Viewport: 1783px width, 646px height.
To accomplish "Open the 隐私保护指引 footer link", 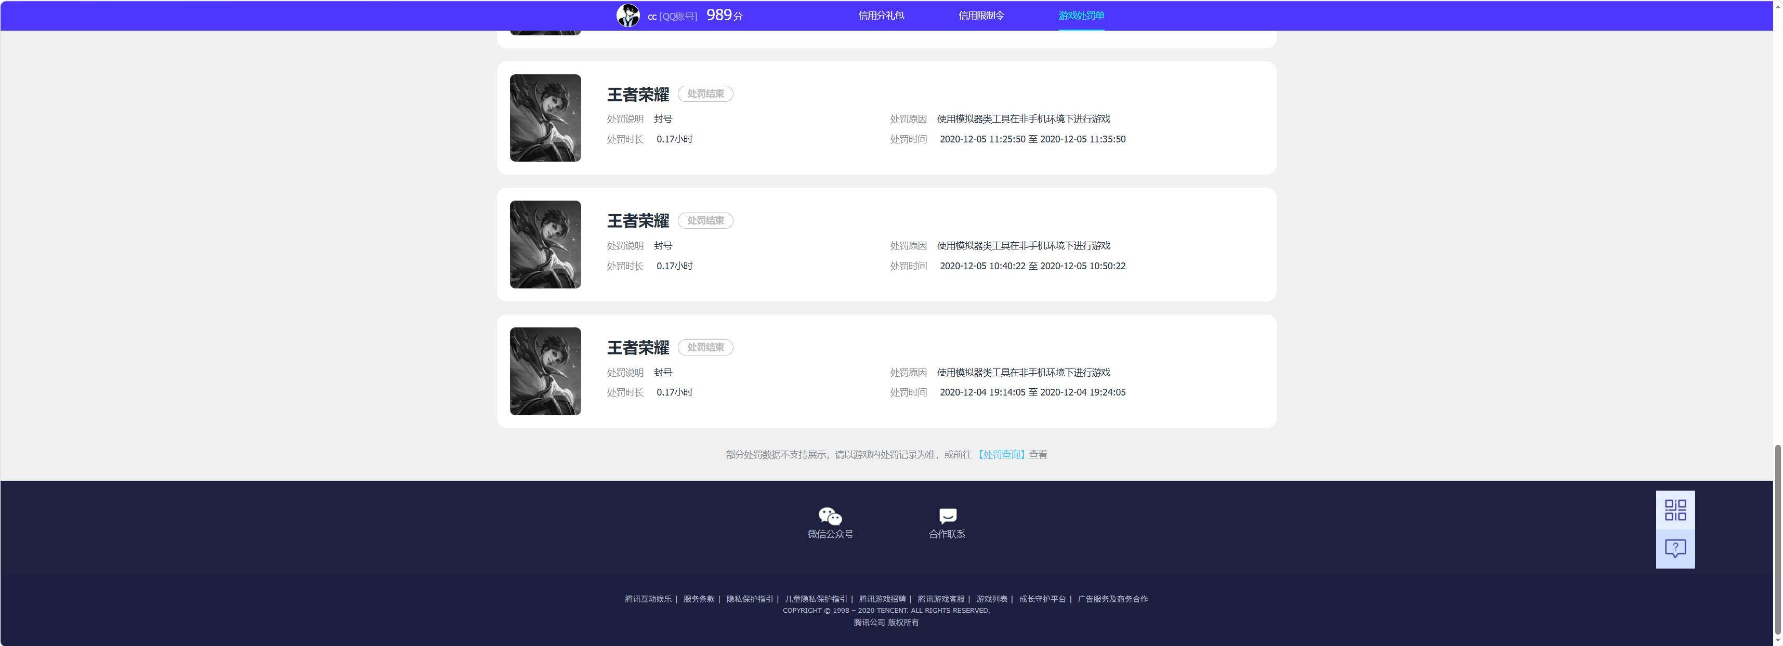I will (x=750, y=599).
